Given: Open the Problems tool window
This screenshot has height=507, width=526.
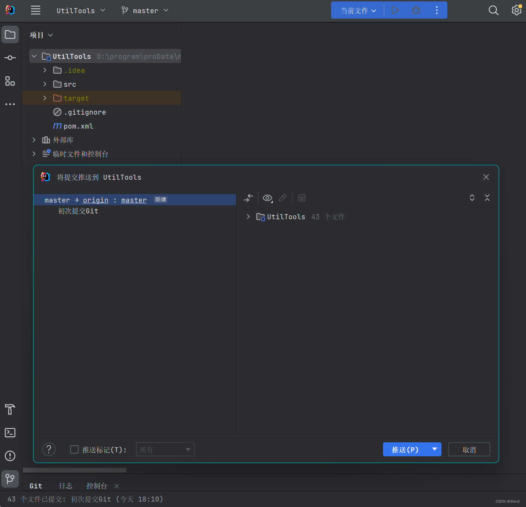Looking at the screenshot, I should point(10,456).
